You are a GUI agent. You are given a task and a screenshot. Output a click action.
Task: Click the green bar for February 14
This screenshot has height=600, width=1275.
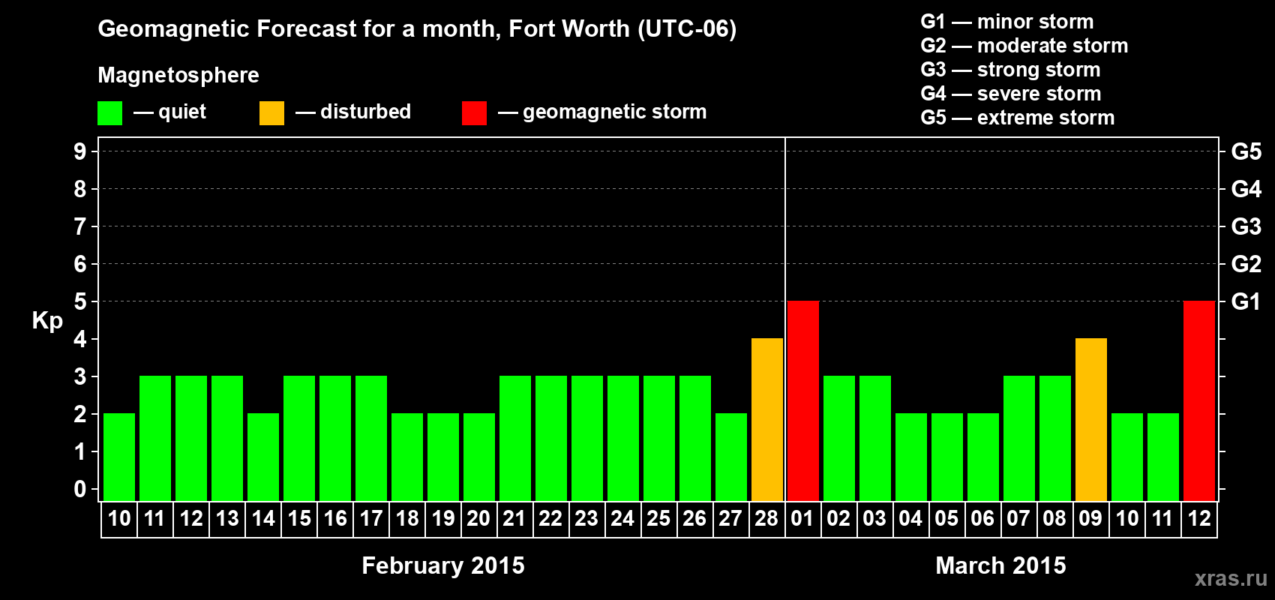[x=263, y=457]
